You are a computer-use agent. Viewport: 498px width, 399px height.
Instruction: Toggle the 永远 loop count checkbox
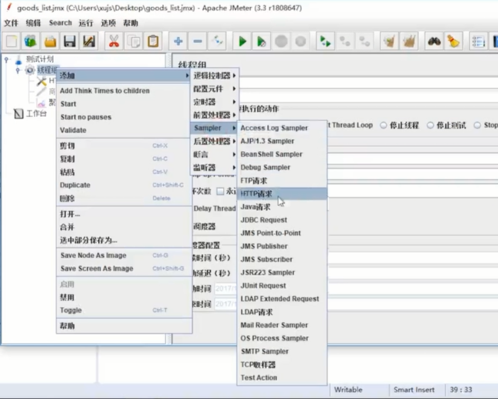click(220, 191)
